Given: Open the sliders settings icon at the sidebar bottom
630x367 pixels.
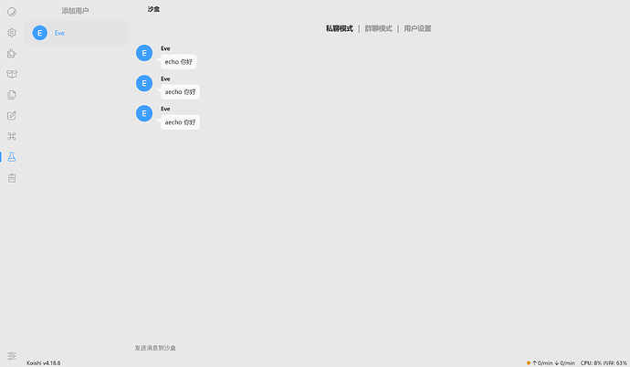Looking at the screenshot, I should (12, 356).
